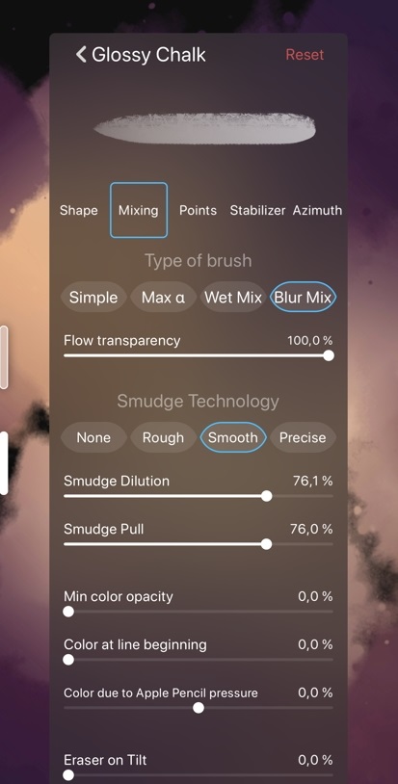Image resolution: width=398 pixels, height=784 pixels.
Task: Tap the brush stroke preview image
Action: click(204, 128)
